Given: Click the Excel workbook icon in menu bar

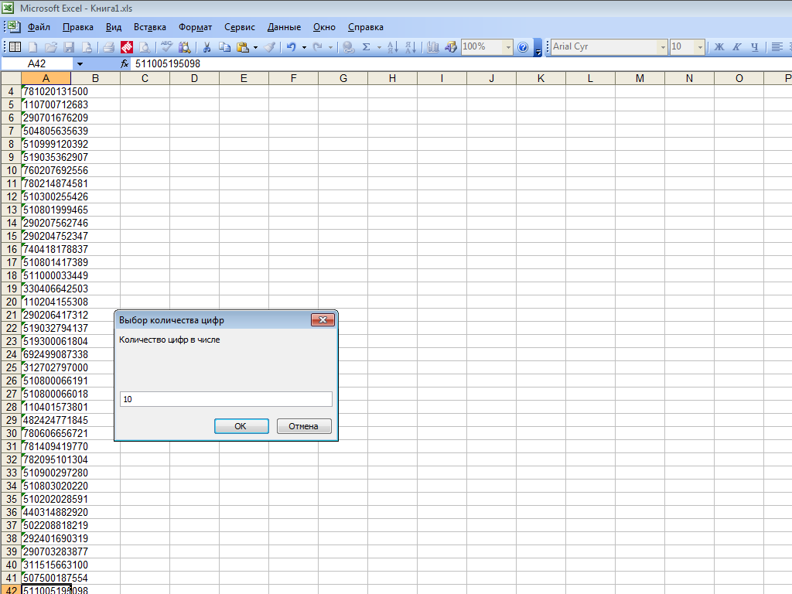Looking at the screenshot, I should (14, 26).
